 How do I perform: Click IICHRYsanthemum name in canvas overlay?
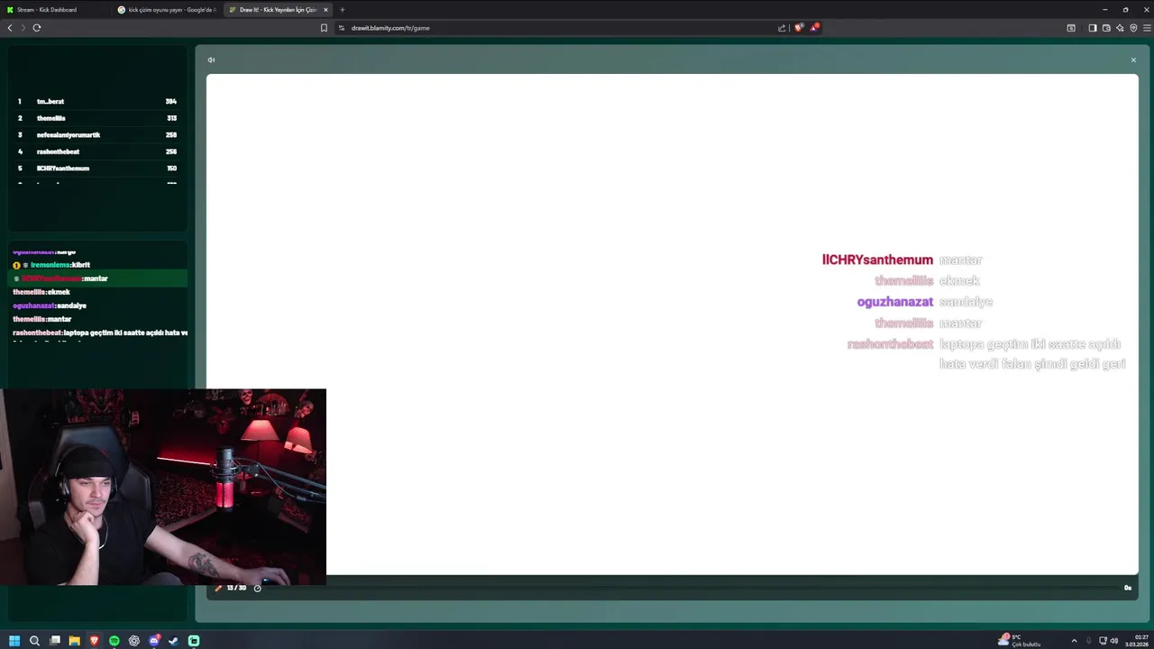tap(877, 260)
